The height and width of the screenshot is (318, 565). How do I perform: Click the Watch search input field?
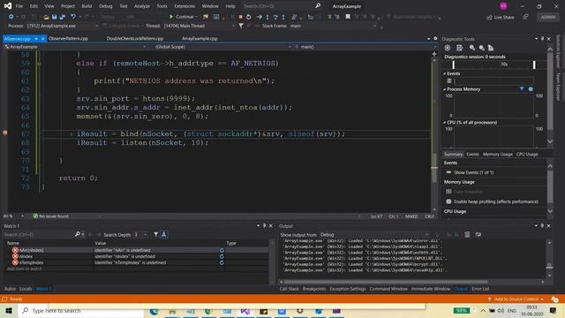point(39,235)
